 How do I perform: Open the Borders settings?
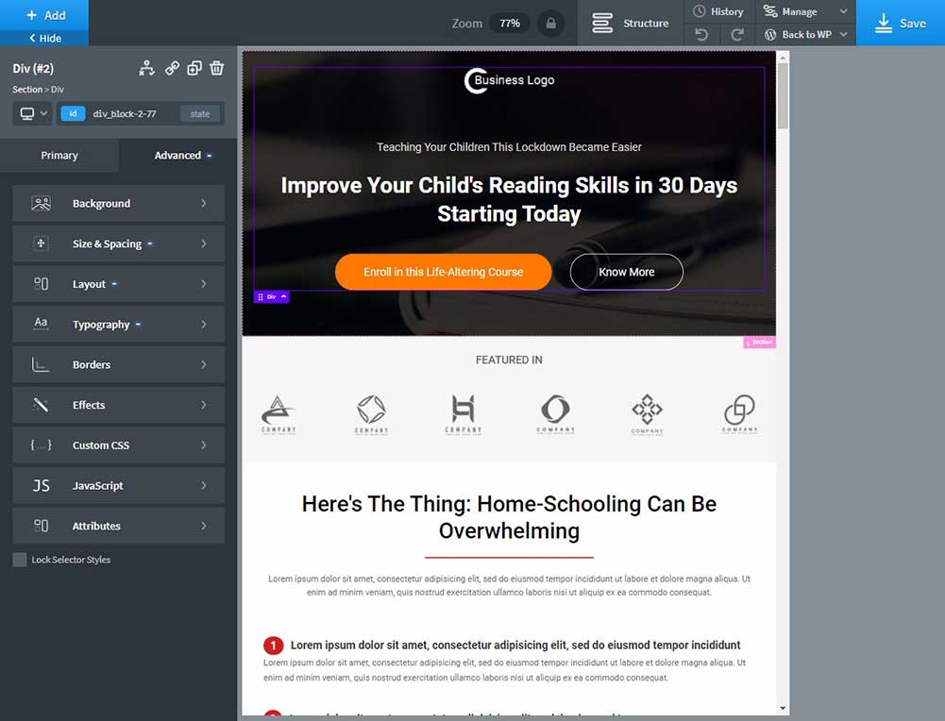coord(118,364)
